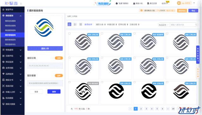Check the trademark with W logo

70,82
